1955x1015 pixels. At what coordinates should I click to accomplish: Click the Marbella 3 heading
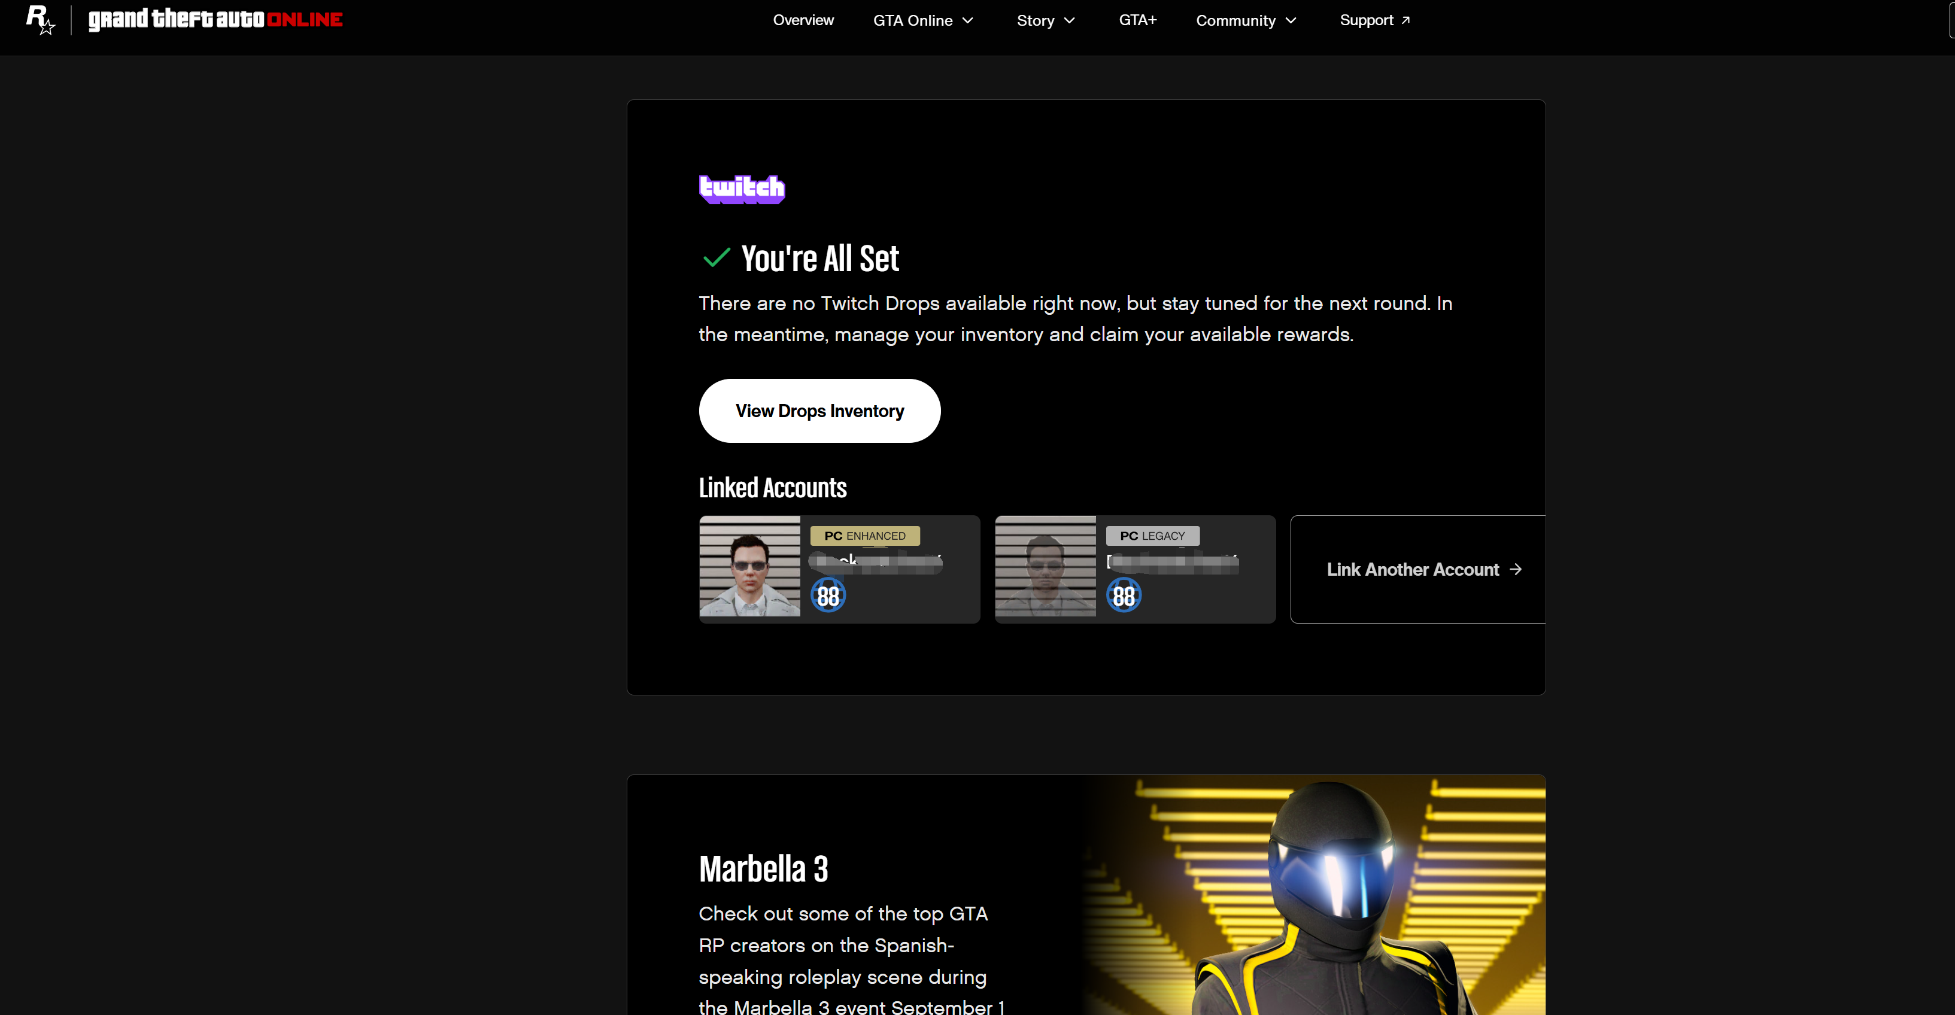click(763, 868)
